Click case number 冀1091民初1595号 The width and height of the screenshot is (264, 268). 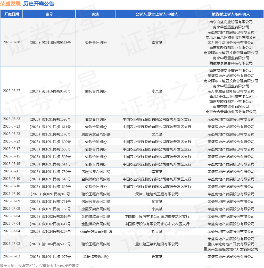pos(50,157)
